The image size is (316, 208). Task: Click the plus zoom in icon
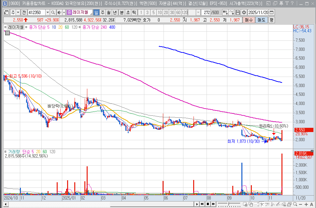[306, 204]
